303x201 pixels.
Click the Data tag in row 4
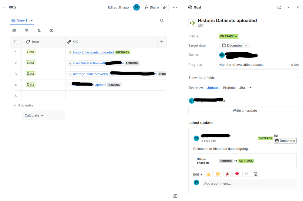[31, 85]
